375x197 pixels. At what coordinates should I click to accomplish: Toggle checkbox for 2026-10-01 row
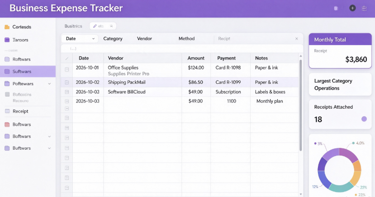pos(67,69)
